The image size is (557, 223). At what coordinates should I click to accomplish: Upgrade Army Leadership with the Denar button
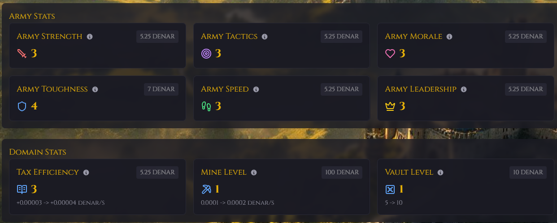click(x=526, y=89)
